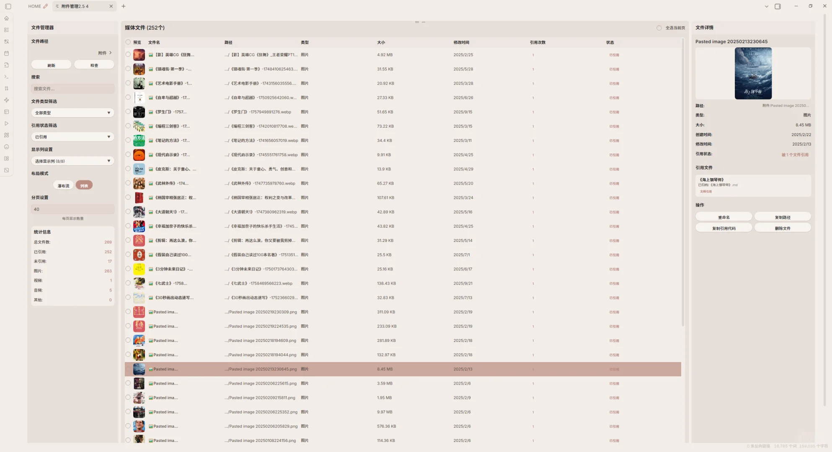Click the 搜索文件 search input field
Screen dimensions: 832x452
(72, 89)
